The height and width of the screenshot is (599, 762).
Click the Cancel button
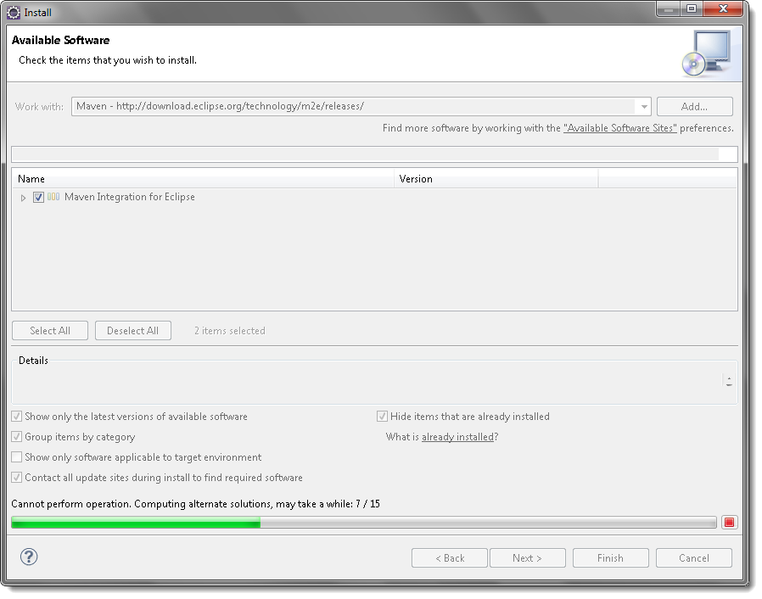tap(694, 558)
